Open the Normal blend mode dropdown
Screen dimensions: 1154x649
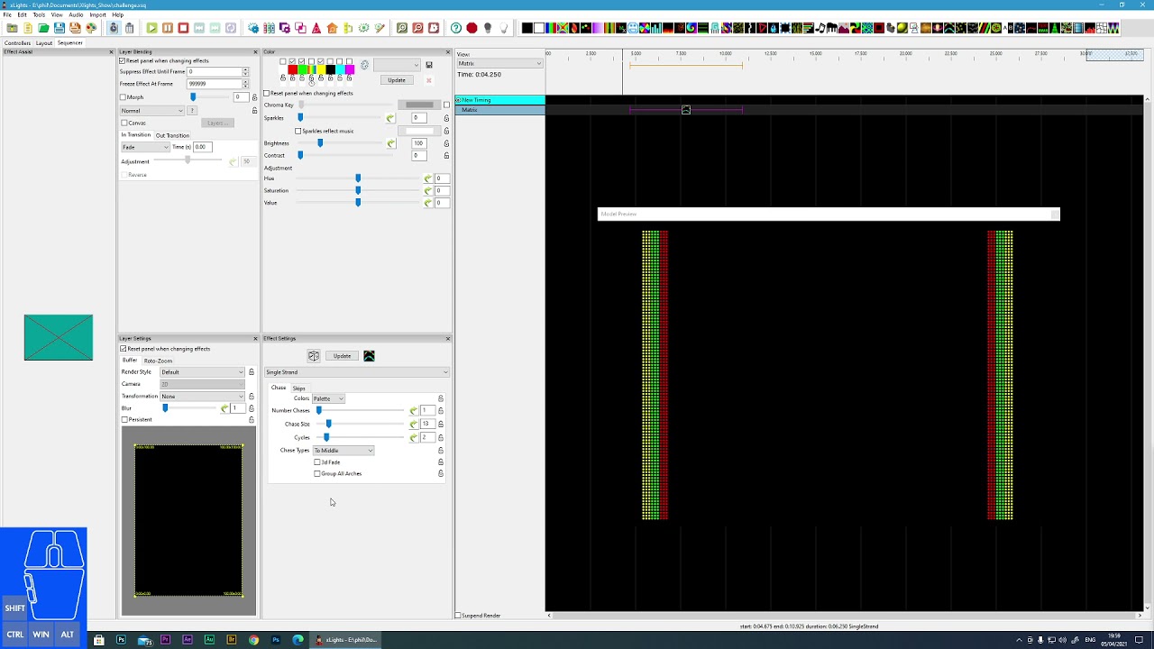pos(152,111)
